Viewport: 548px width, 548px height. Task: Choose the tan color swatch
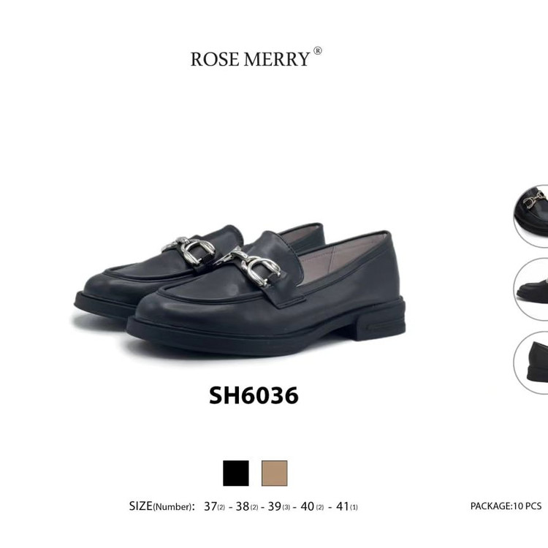(274, 473)
